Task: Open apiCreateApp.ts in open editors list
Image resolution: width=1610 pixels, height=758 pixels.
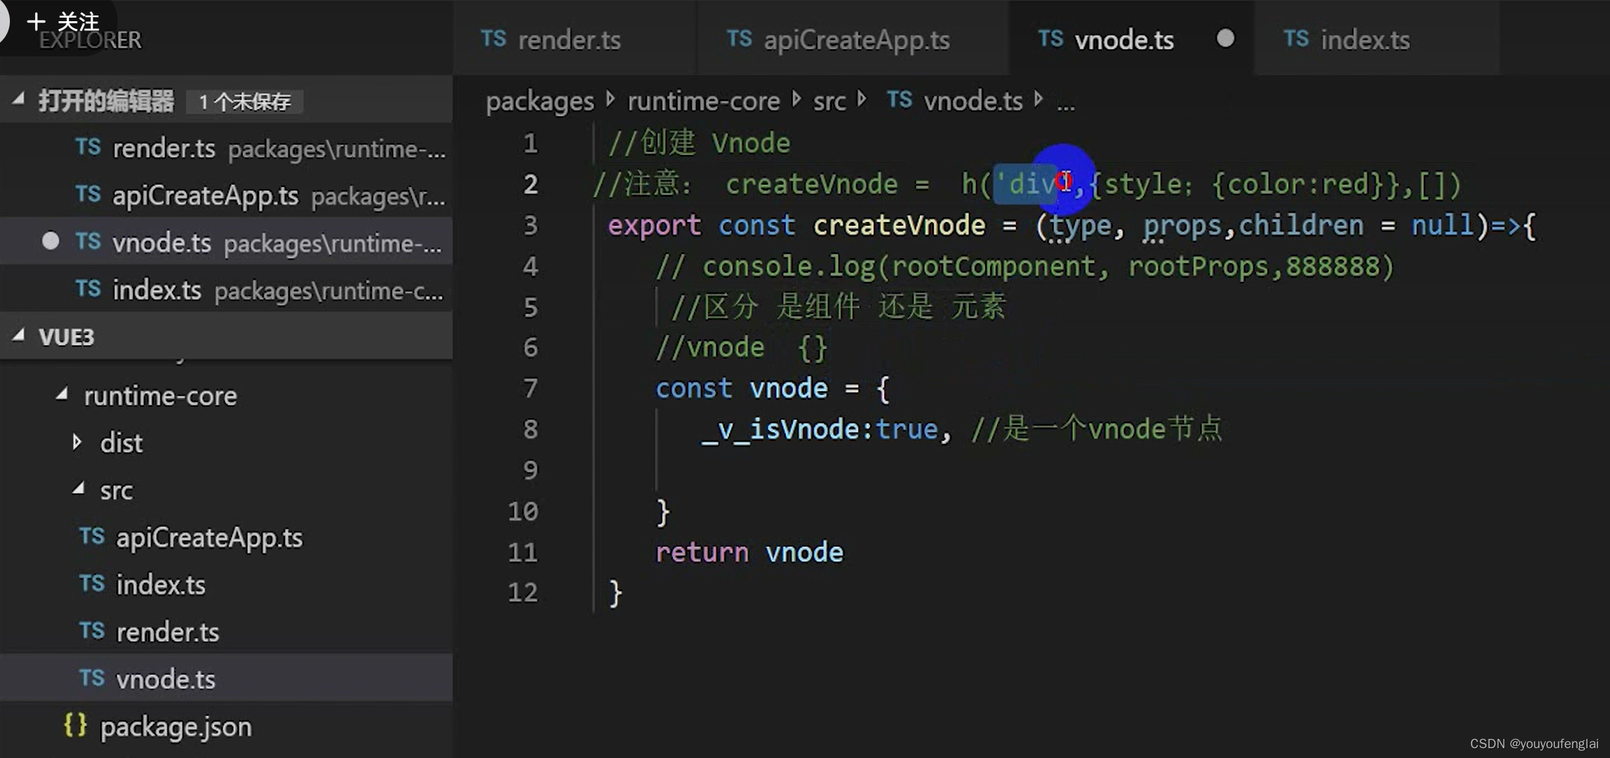Action: [x=226, y=195]
